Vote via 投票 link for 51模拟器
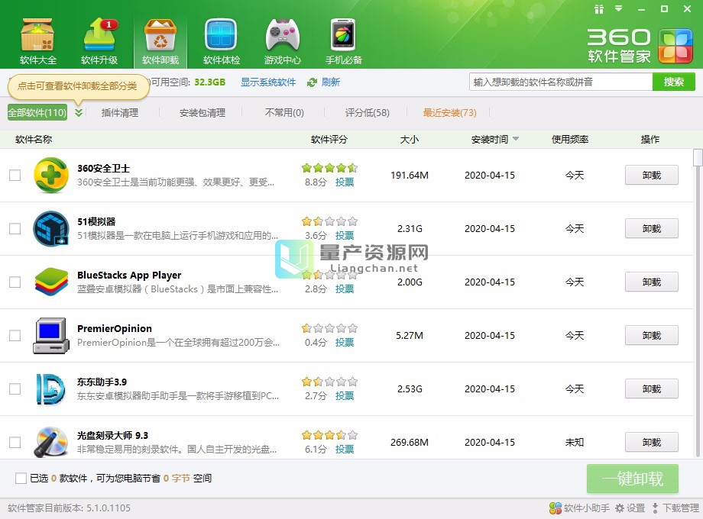 (x=345, y=235)
